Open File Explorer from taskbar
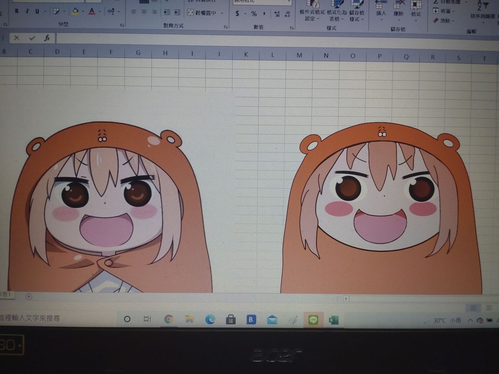 189,320
